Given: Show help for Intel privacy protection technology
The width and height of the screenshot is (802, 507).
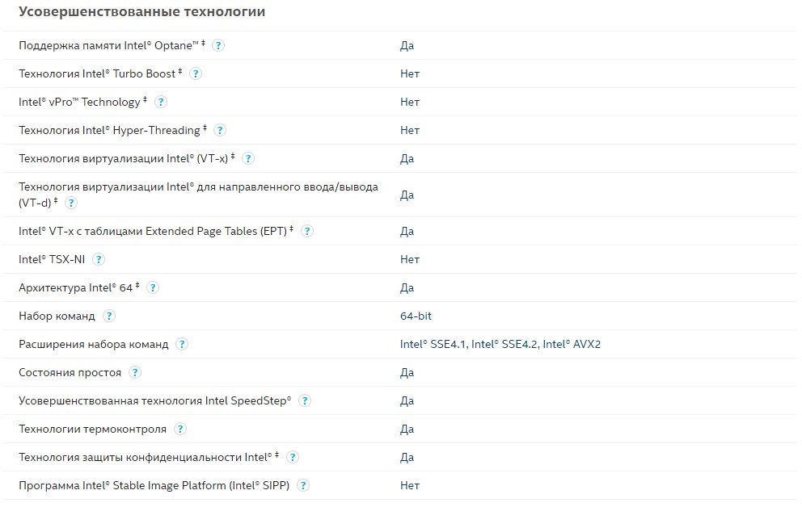Looking at the screenshot, I should [x=292, y=457].
